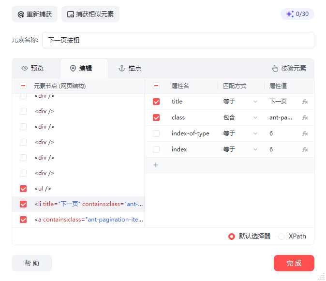Click the 属性值 column header
This screenshot has height=281, width=326.
tap(278, 86)
